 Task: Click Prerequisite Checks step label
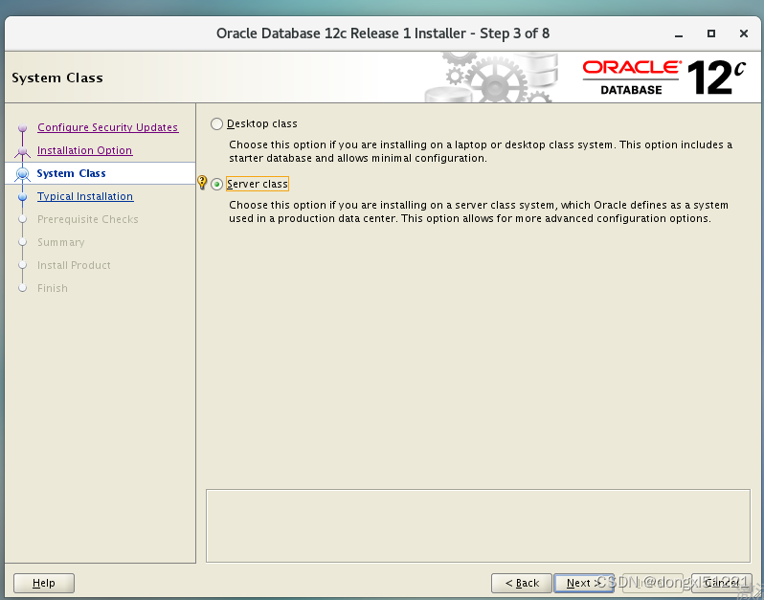pos(88,219)
